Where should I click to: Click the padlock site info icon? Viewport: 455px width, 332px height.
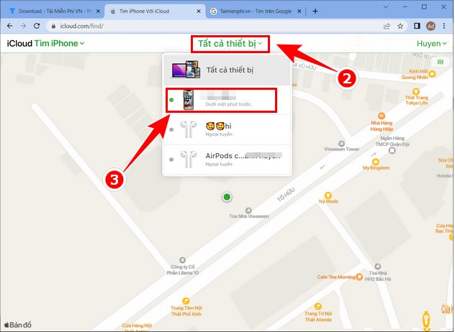(53, 26)
